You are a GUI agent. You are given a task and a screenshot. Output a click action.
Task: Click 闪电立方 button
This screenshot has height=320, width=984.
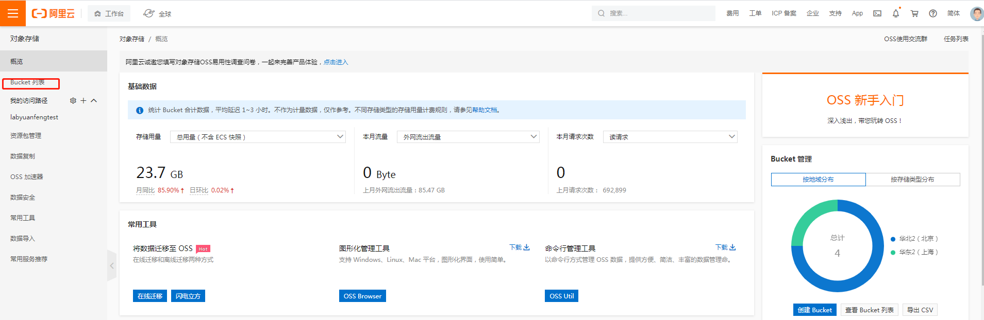click(x=188, y=296)
